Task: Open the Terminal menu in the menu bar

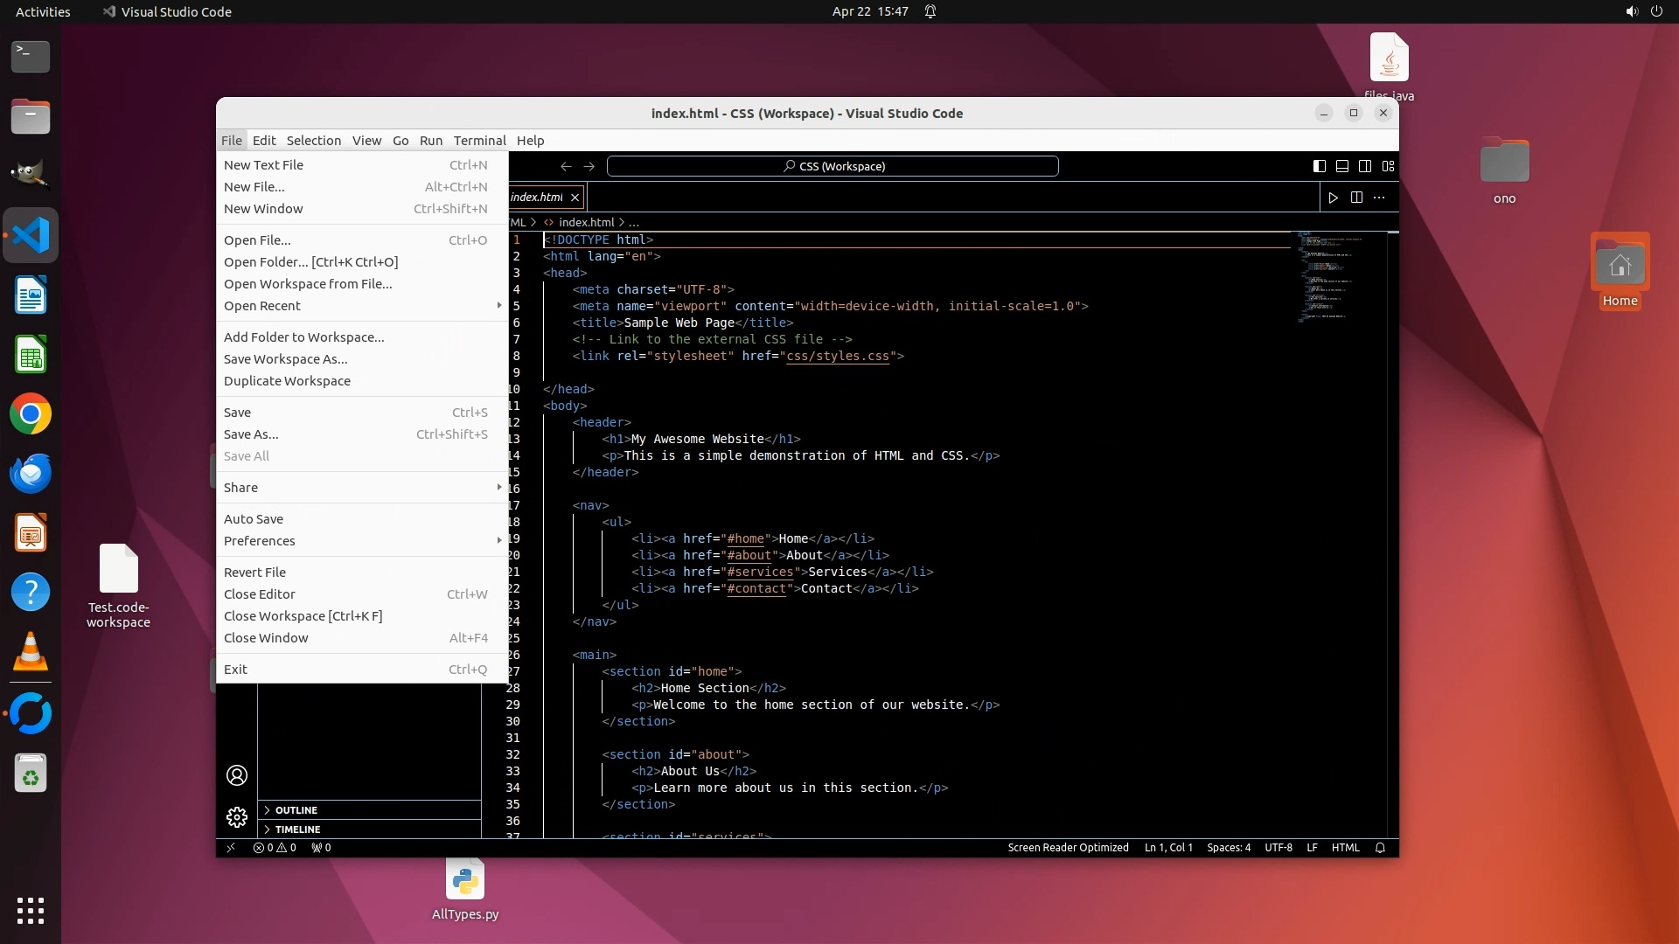Action: point(479,141)
